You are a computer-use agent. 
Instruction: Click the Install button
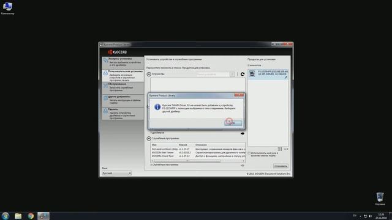point(281,166)
